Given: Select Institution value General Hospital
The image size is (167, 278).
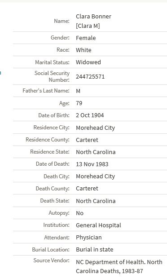Looking at the screenshot, I should pyautogui.click(x=98, y=225).
